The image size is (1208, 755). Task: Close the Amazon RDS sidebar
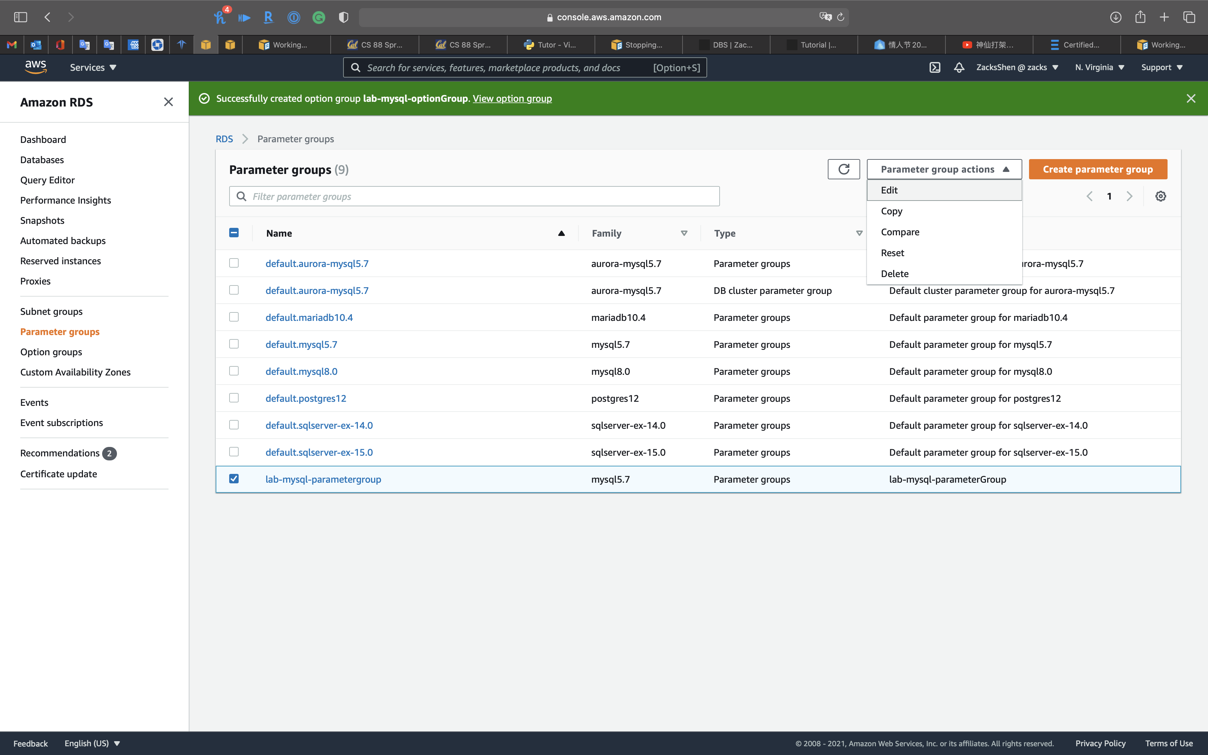[168, 102]
